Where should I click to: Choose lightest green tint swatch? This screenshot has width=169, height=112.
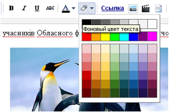[x=115, y=49]
